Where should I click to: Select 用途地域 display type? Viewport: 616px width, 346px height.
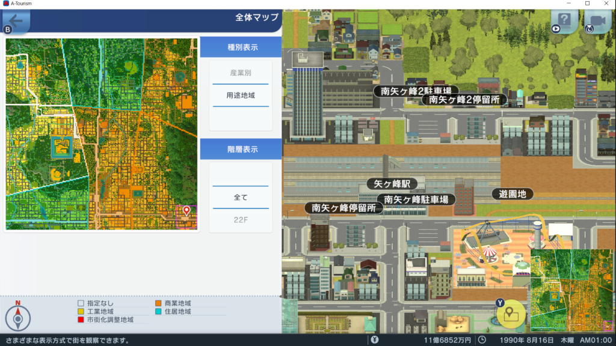pos(240,95)
